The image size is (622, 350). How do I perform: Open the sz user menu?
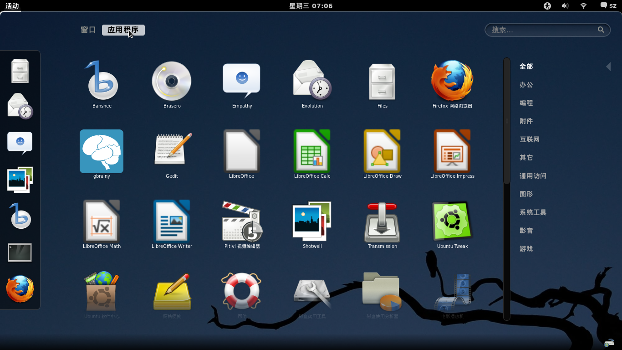[608, 6]
